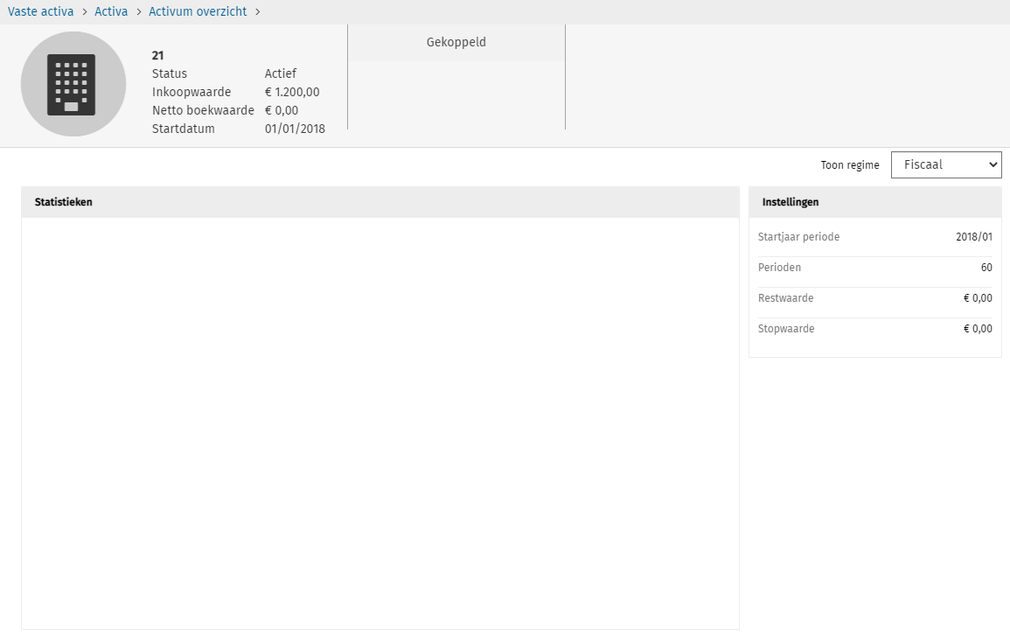Viewport: 1010px width, 635px height.
Task: Go to Vaste activa in breadcrumb
Action: [41, 11]
